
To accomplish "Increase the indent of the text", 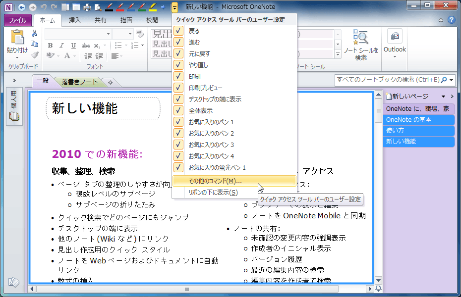I will click(99, 56).
